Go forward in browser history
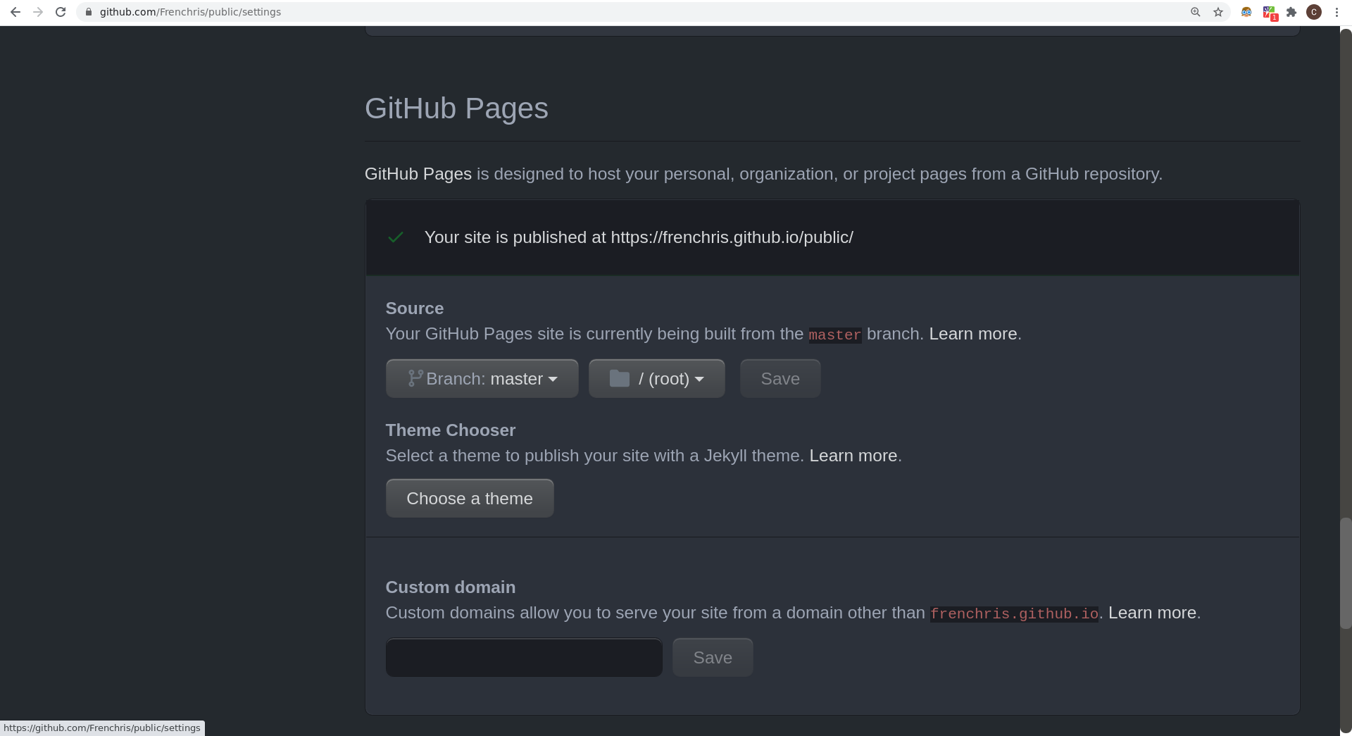The width and height of the screenshot is (1352, 736). (x=38, y=12)
